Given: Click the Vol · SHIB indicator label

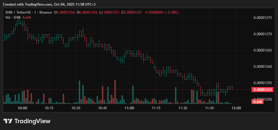Looking at the screenshot, I should (x=13, y=17).
